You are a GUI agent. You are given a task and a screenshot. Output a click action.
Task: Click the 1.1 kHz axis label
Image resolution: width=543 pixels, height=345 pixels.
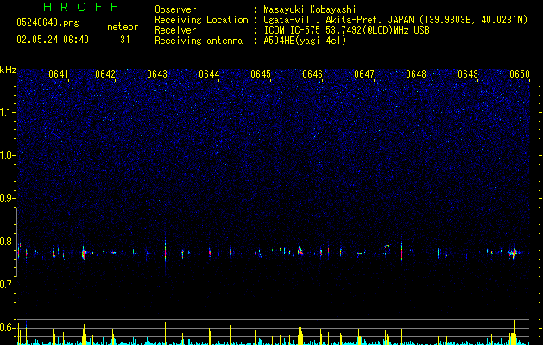pos(8,112)
